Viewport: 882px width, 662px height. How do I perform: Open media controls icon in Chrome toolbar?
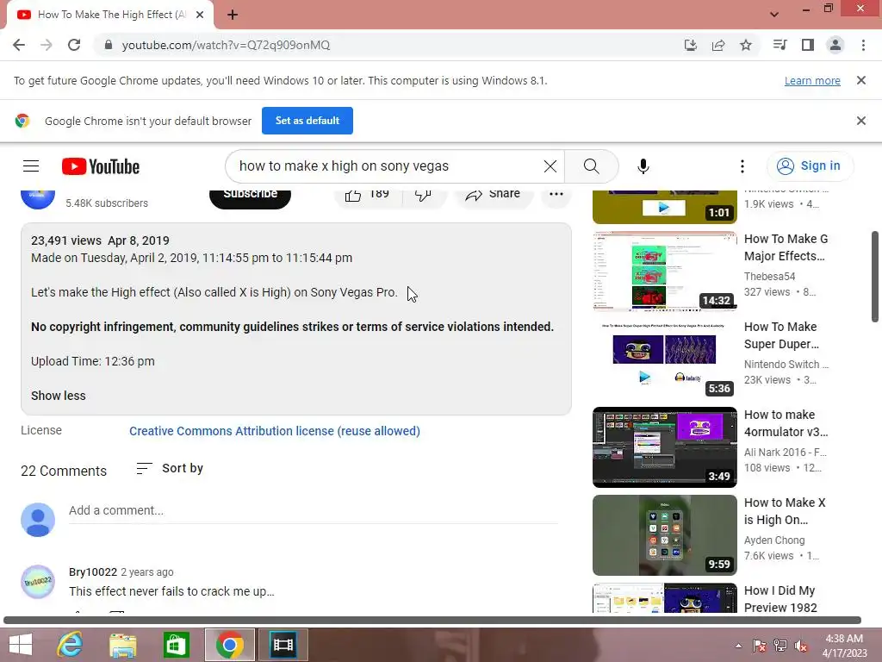click(x=780, y=45)
